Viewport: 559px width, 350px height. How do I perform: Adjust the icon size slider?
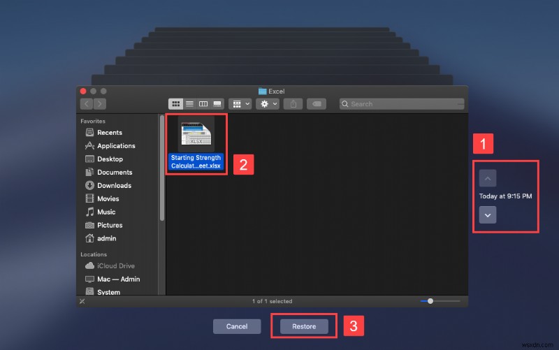(x=430, y=301)
